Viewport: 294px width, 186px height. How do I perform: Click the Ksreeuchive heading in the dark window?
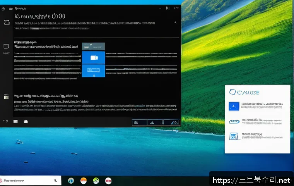[x=40, y=16]
